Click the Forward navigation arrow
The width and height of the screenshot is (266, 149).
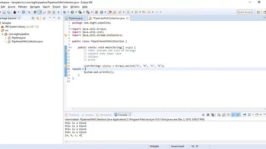(x=157, y=12)
